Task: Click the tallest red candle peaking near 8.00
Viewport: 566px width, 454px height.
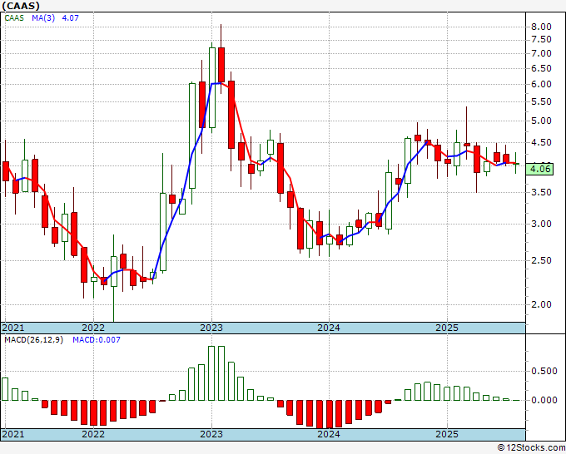Action: [221, 65]
